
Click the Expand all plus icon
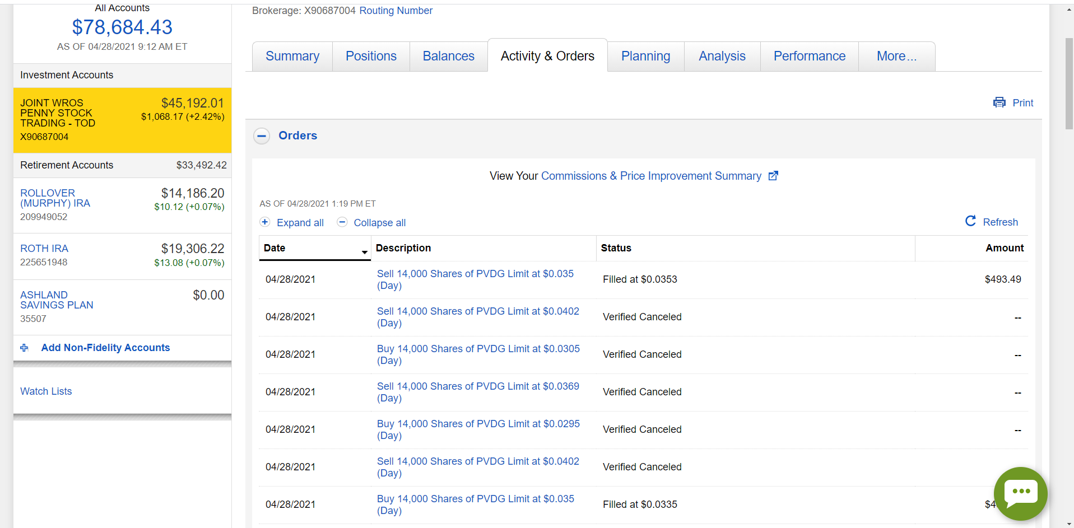pos(265,222)
